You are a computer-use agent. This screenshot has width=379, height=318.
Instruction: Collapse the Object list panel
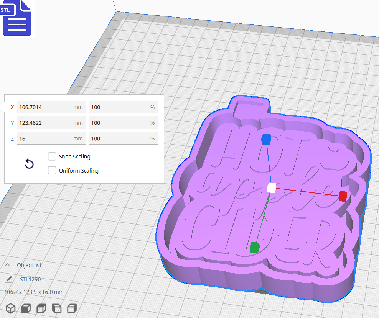[7, 265]
